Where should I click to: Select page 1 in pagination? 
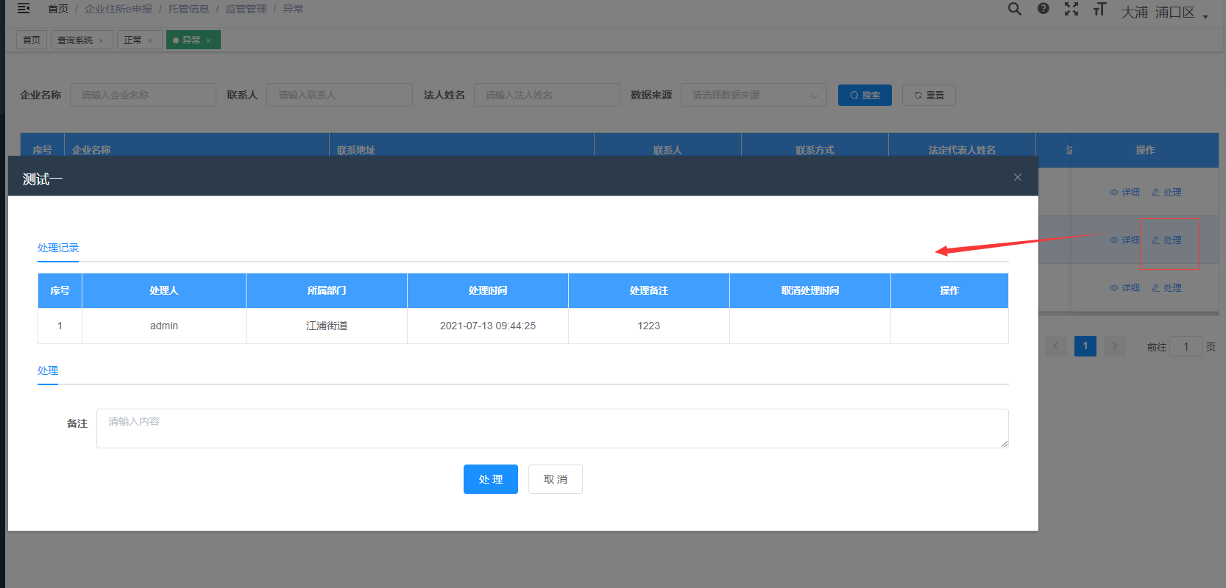tap(1085, 346)
